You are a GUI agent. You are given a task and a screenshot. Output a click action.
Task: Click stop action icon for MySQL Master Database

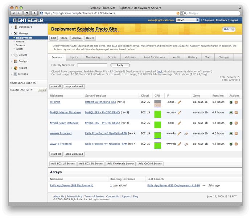pyautogui.click(x=236, y=113)
